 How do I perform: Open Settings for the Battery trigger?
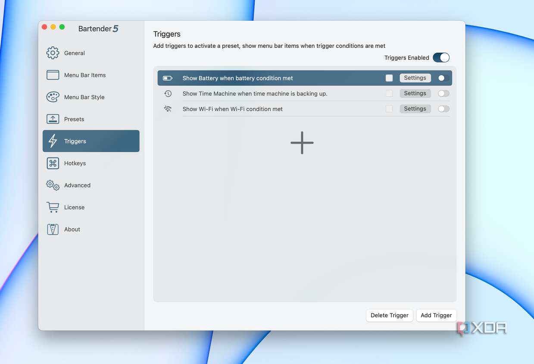coord(415,78)
